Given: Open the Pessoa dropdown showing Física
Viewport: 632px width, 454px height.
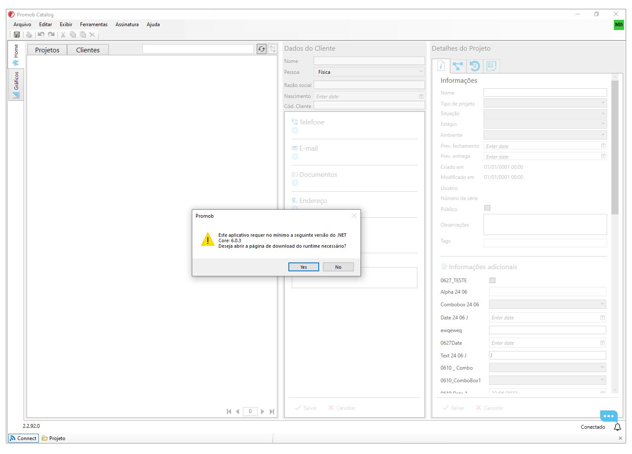Looking at the screenshot, I should click(x=369, y=72).
